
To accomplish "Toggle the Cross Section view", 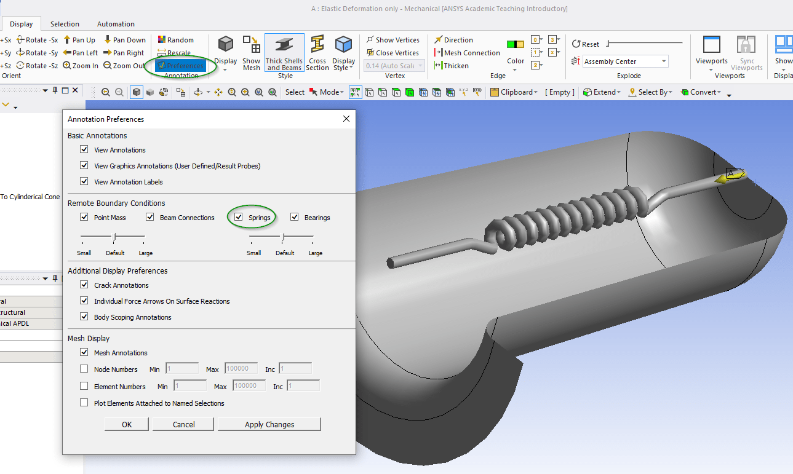I will tap(317, 53).
